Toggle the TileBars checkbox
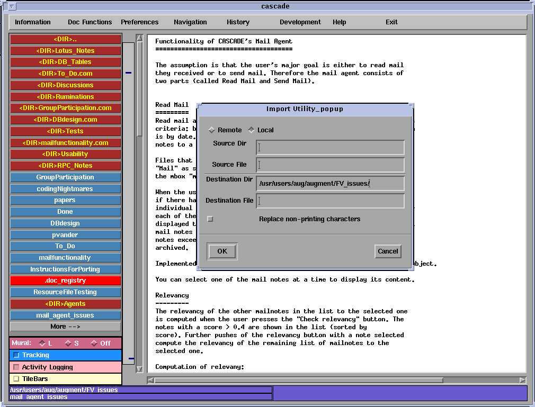 [x=16, y=379]
